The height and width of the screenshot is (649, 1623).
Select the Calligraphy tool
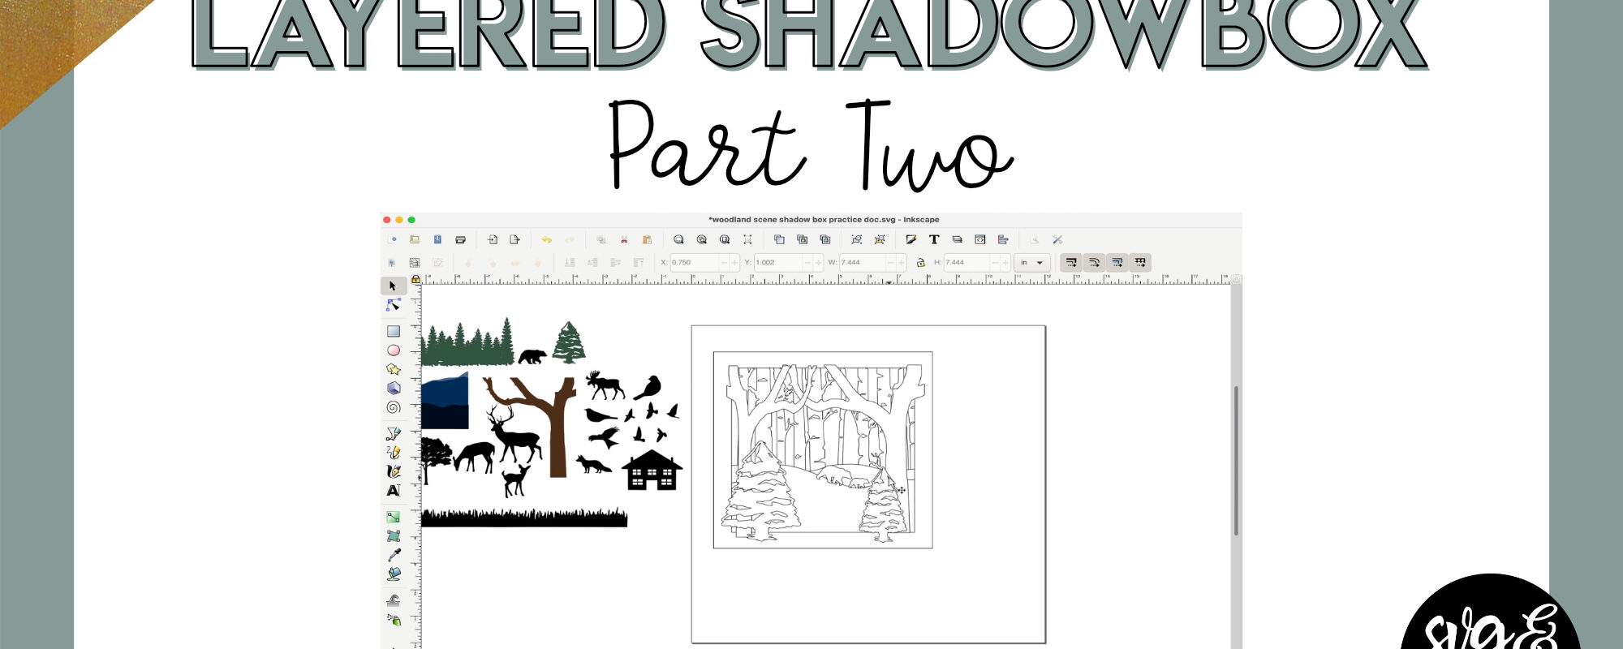(x=394, y=471)
